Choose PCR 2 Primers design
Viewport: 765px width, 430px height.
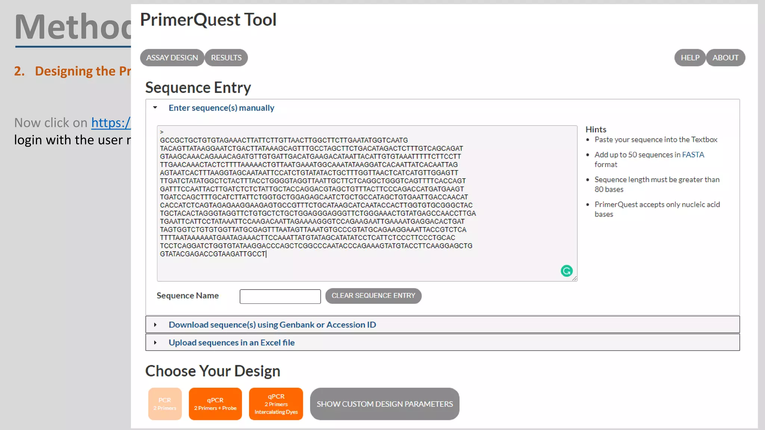[165, 404]
